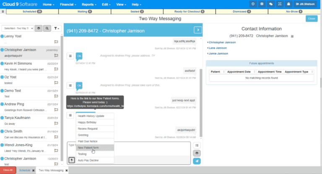Viewport: 322px width, 174px height.
Task: Select Auto Pay Decline template
Action: coord(95,160)
